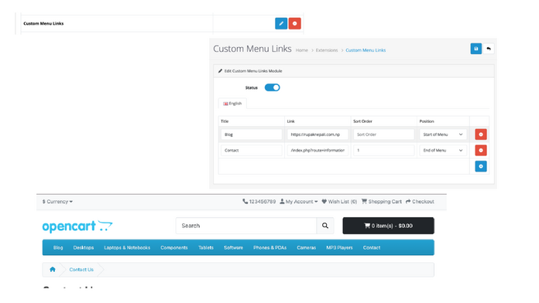
Task: Remove the Contact menu link row
Action: (481, 150)
